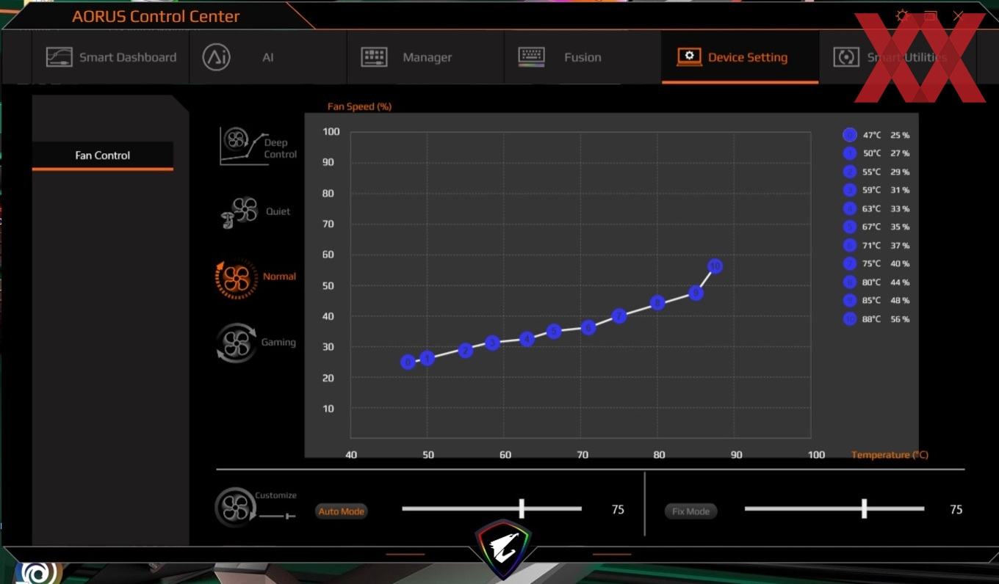Click the Manager keyboard icon

(375, 57)
